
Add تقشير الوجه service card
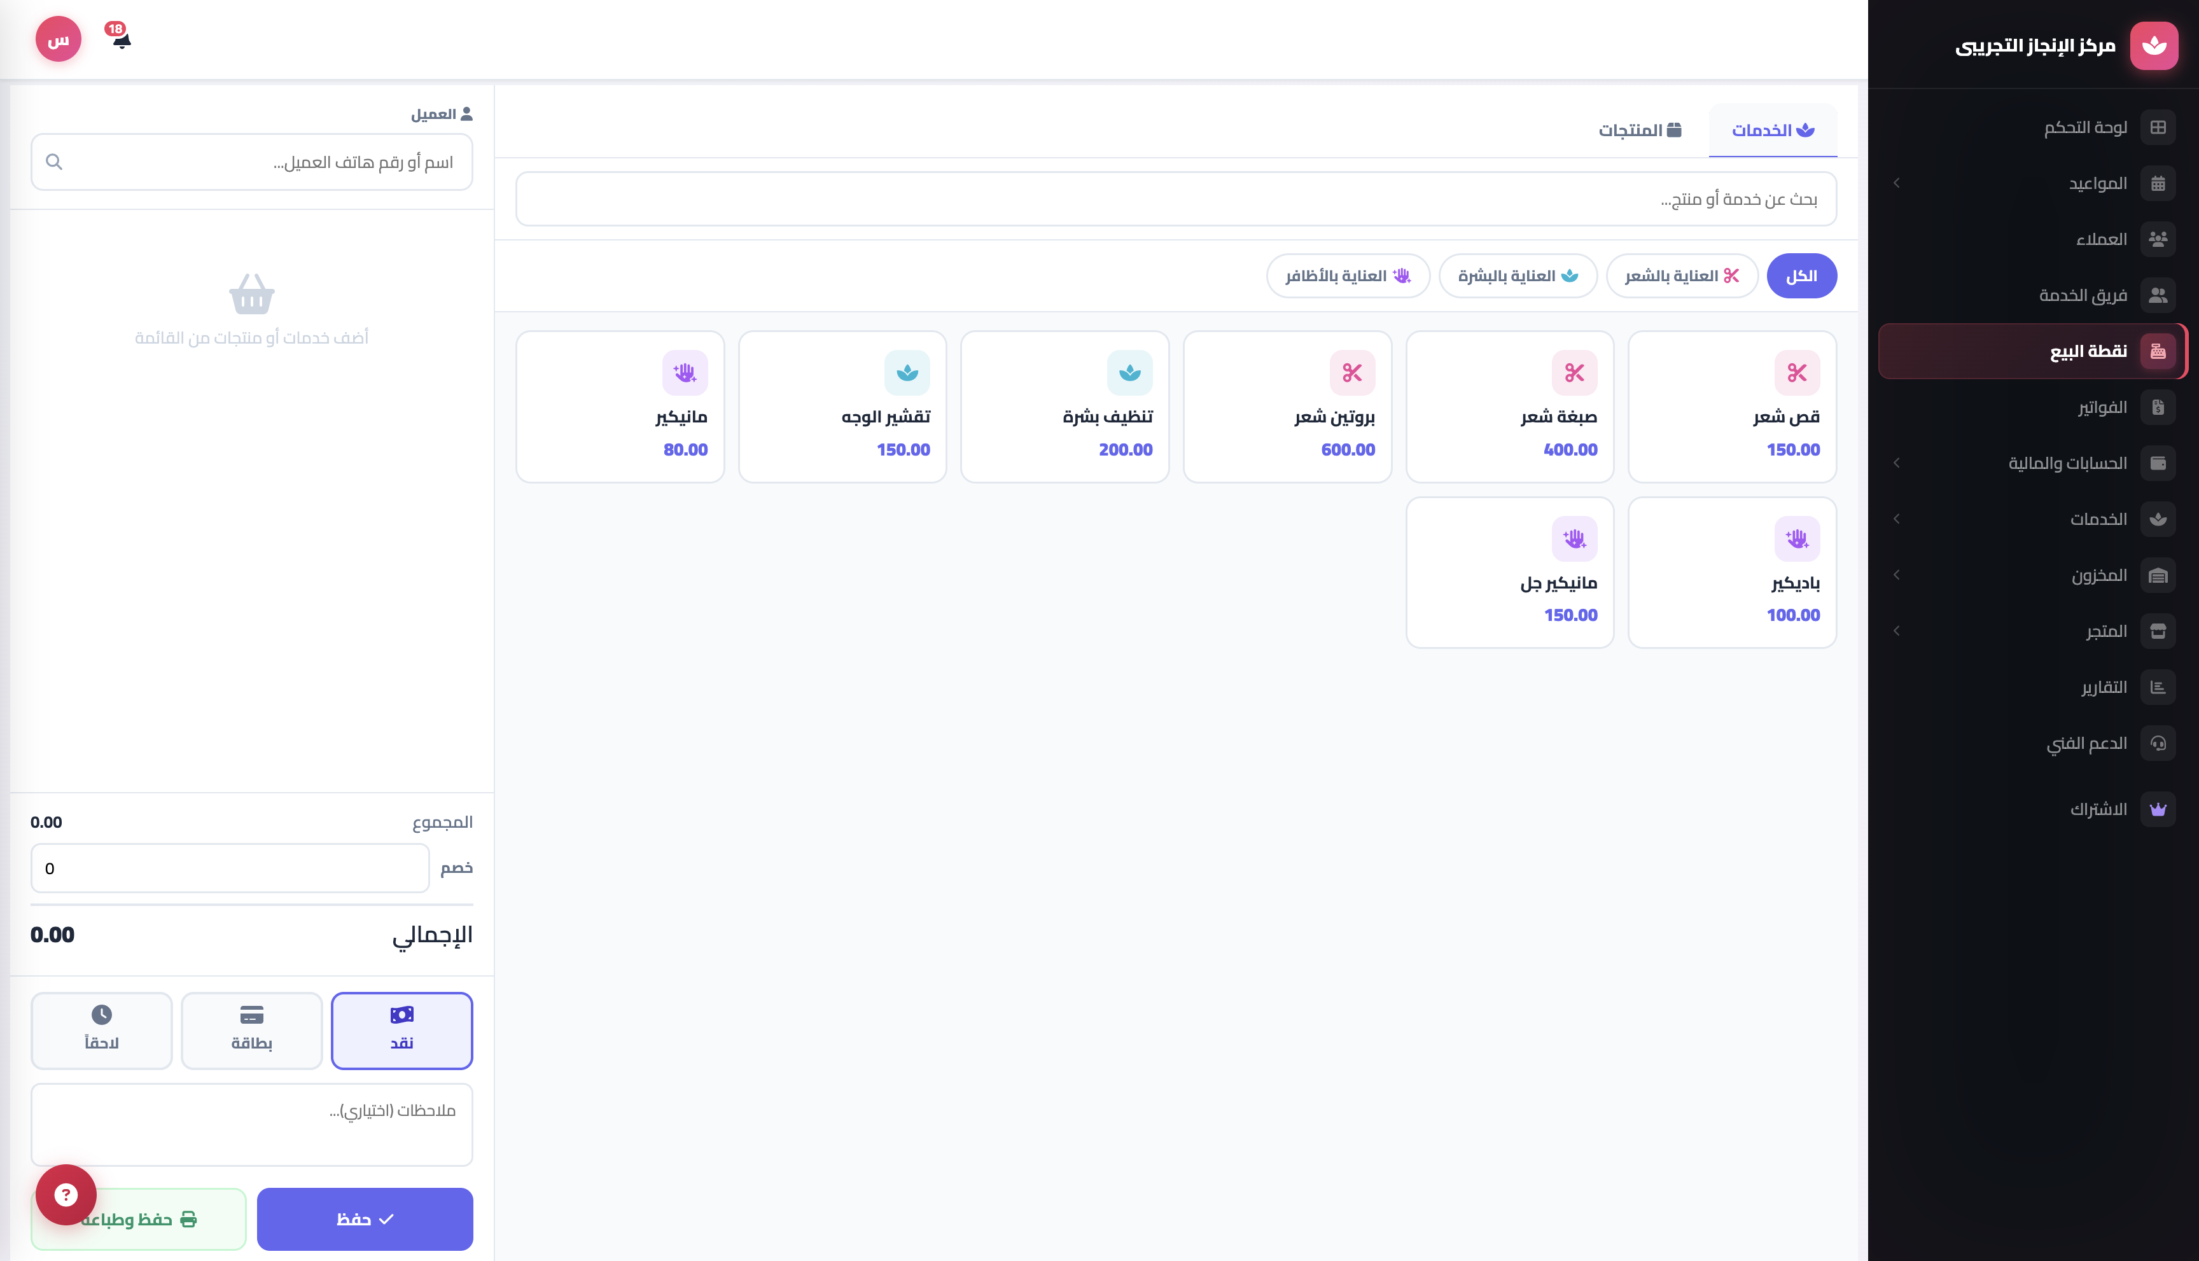842,406
